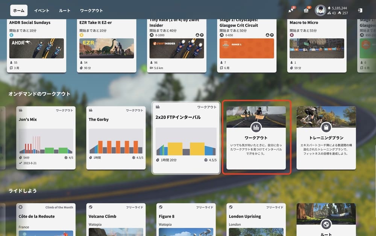Image resolution: width=376 pixels, height=236 pixels.
Task: Select the 2x20 FTPインターバル workout
Action: point(186,138)
